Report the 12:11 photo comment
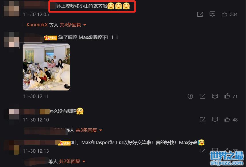The height and width of the screenshot is (167, 246). 190,96
